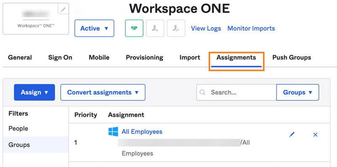Switch to Push Groups tab

point(292,57)
